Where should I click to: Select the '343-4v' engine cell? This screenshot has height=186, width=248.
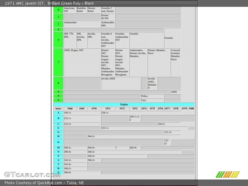pos(75,165)
